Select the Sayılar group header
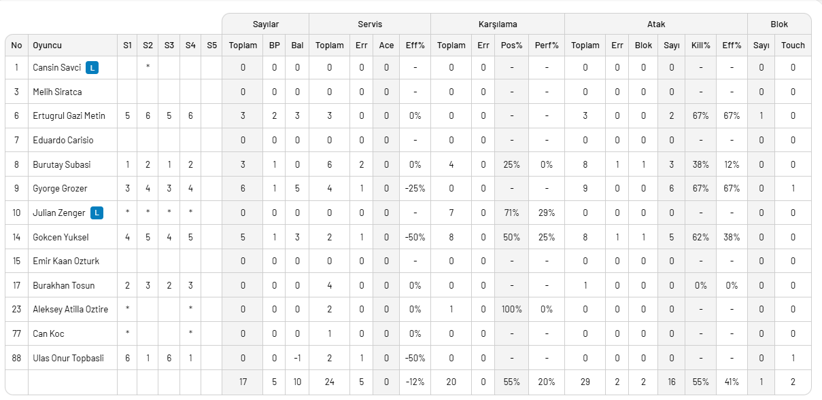 pyautogui.click(x=265, y=24)
